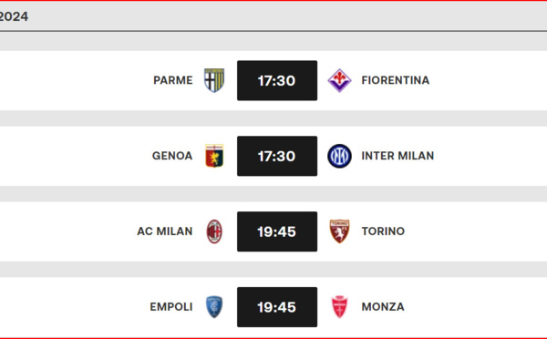The height and width of the screenshot is (339, 547).
Task: Click the Fiorentina club logo
Action: click(339, 80)
